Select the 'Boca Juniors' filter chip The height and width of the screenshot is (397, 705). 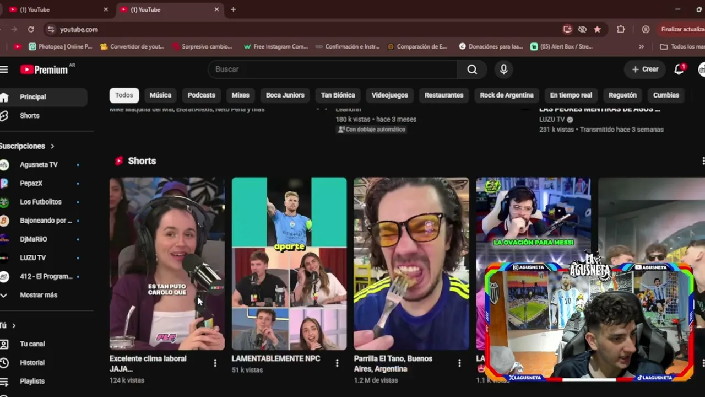pyautogui.click(x=285, y=95)
